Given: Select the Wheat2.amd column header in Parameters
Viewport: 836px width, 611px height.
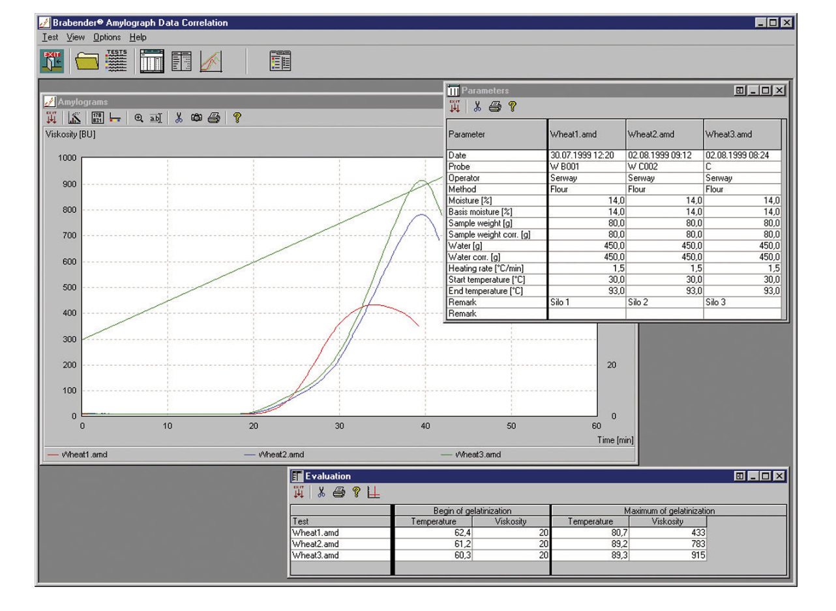Looking at the screenshot, I should coord(664,134).
